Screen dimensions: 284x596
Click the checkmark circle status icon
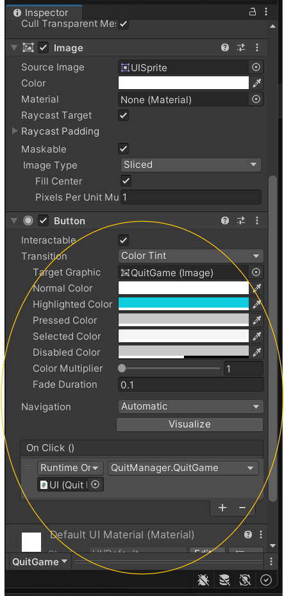(x=266, y=580)
